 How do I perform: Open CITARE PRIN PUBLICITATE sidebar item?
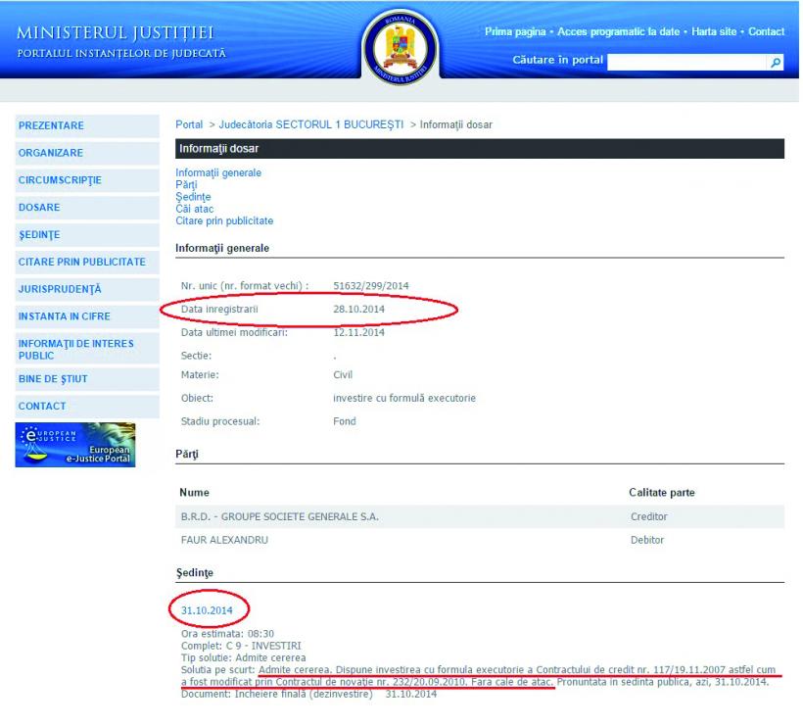(82, 262)
